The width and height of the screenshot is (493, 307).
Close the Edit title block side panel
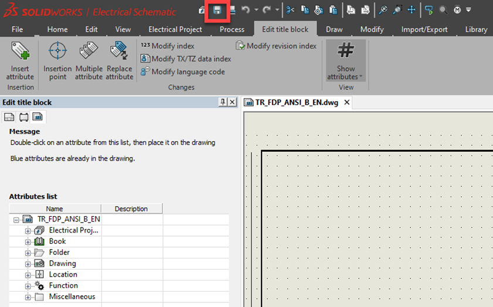pos(232,102)
